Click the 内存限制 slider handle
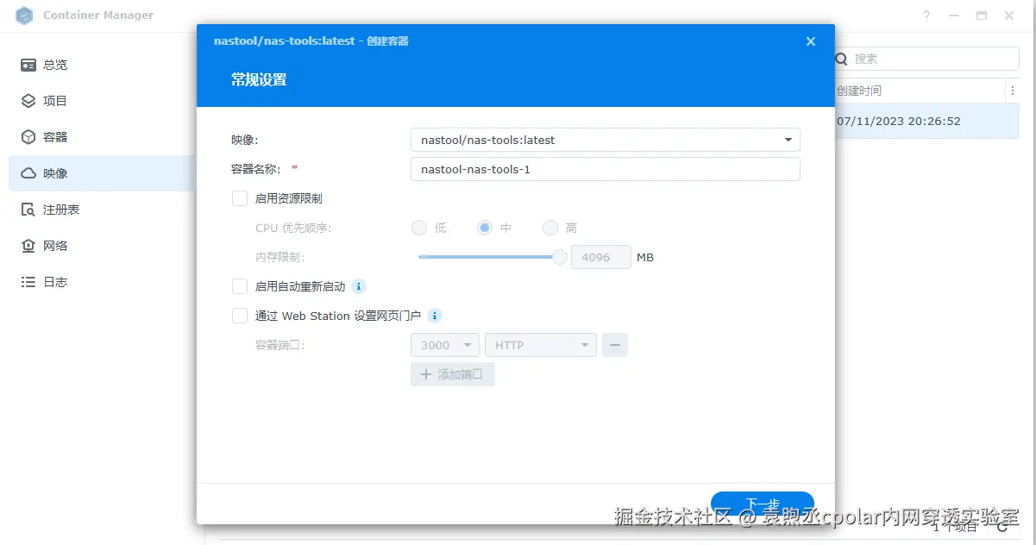Viewport: 1036px width, 545px height. (560, 257)
